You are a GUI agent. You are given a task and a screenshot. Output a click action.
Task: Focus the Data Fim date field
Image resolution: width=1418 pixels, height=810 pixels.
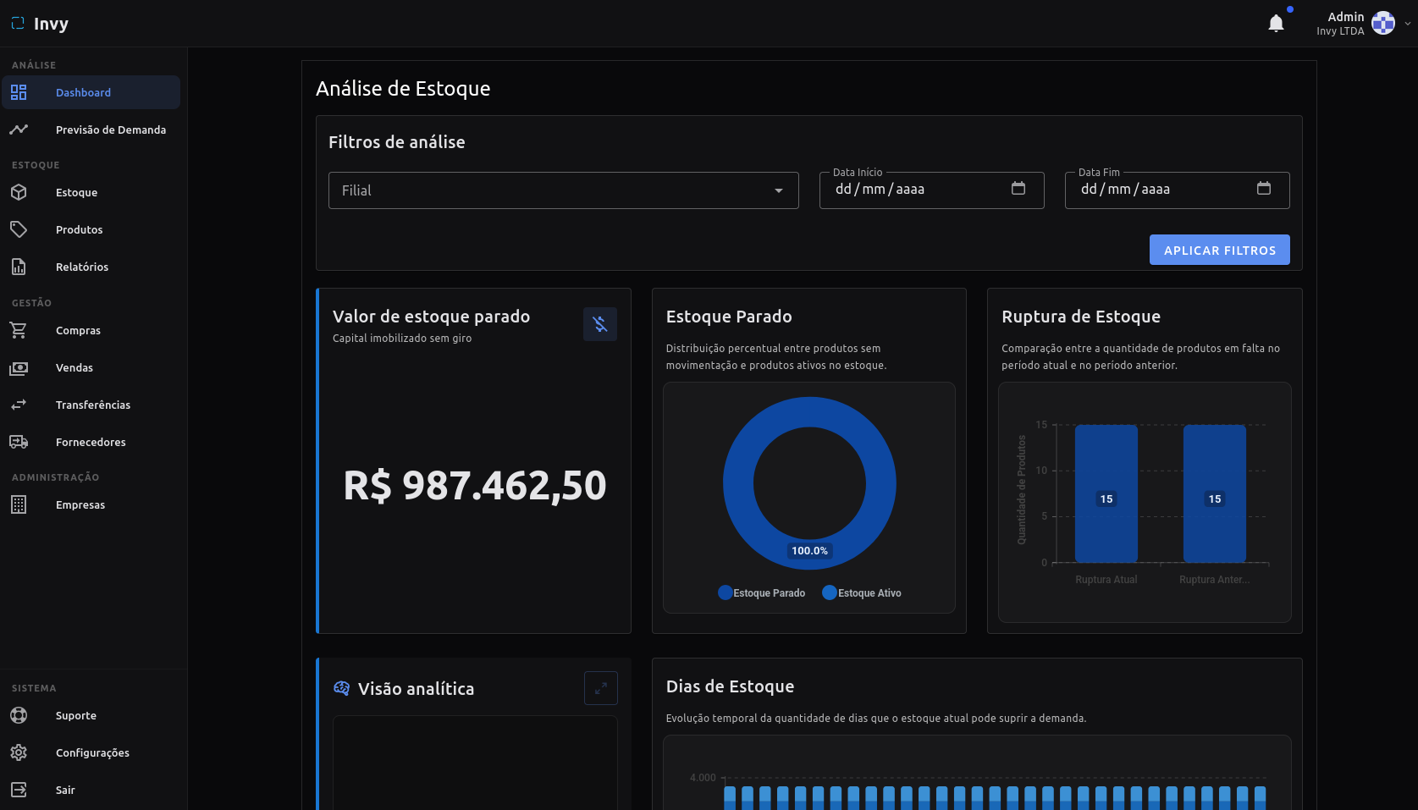tap(1177, 190)
